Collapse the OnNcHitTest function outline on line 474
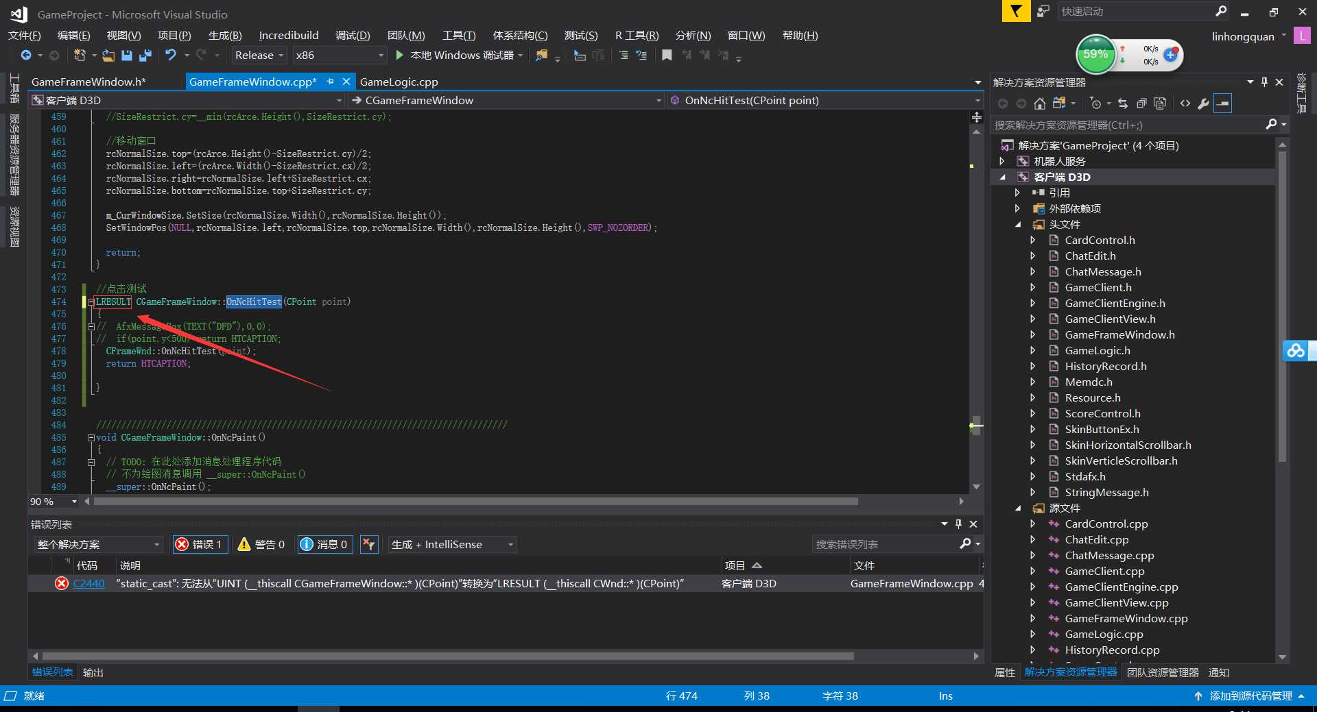The height and width of the screenshot is (712, 1317). (x=91, y=302)
